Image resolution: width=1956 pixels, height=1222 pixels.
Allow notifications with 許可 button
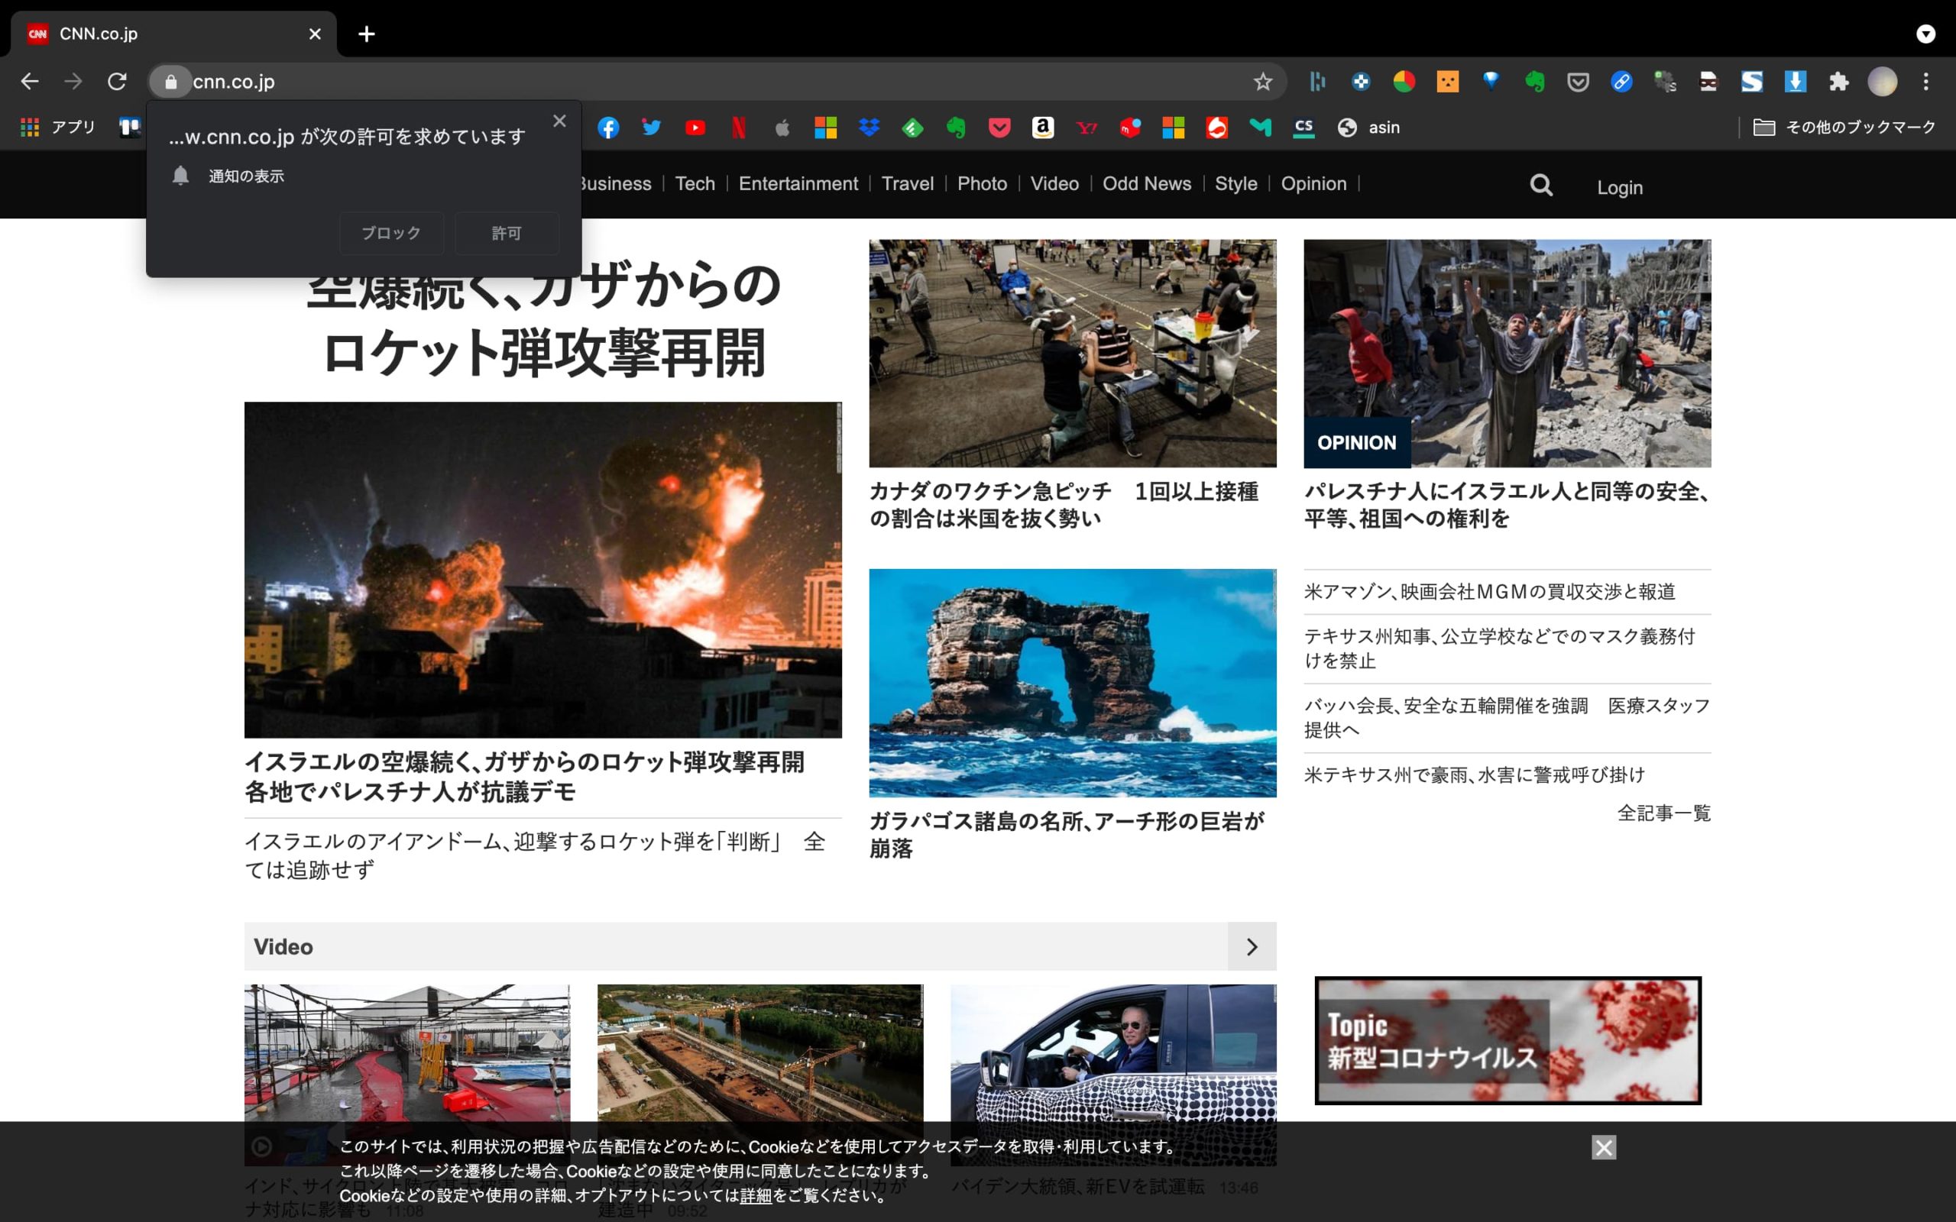(x=507, y=234)
